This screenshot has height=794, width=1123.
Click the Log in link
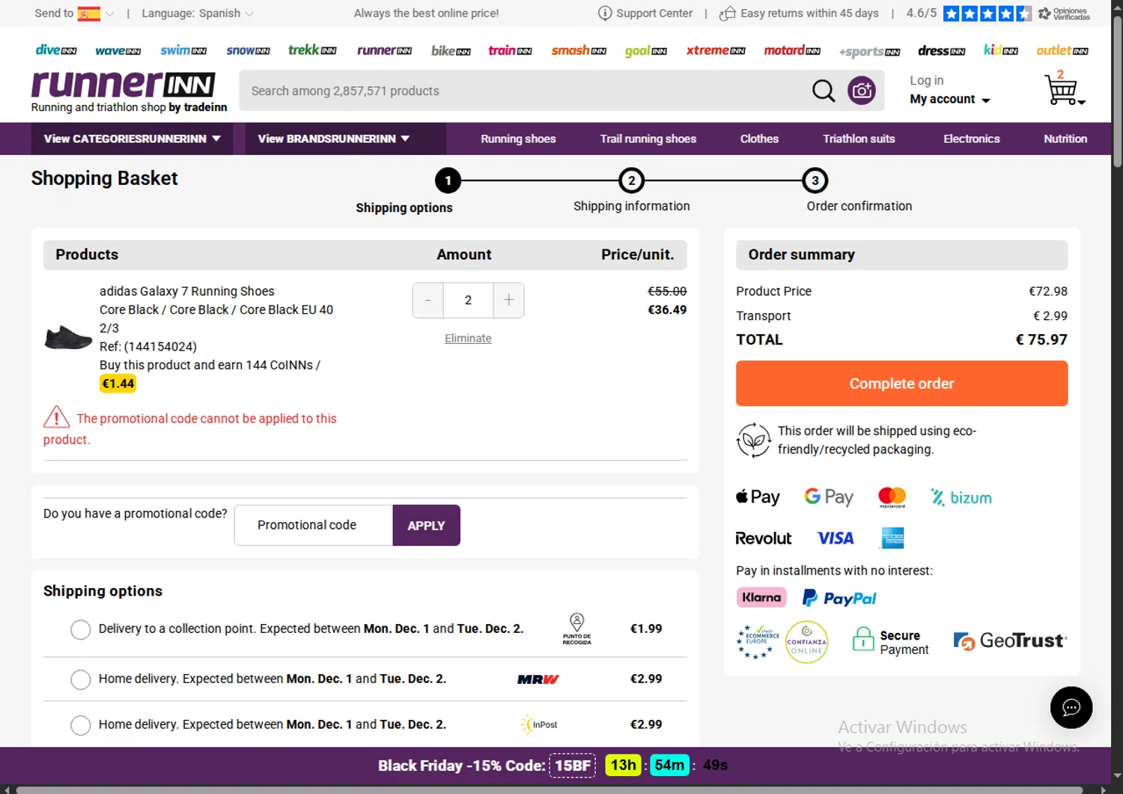click(926, 80)
